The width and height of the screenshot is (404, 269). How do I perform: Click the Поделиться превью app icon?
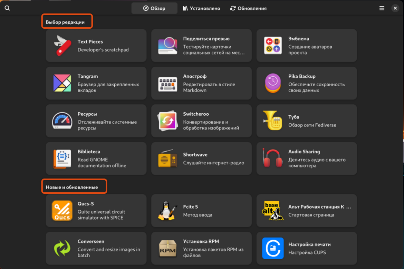point(168,45)
